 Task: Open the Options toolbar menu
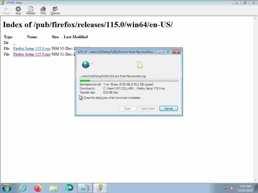click(x=55, y=11)
